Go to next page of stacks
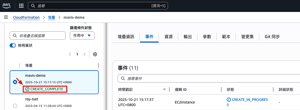Screen dimensions: 300x110 click(x=84, y=54)
